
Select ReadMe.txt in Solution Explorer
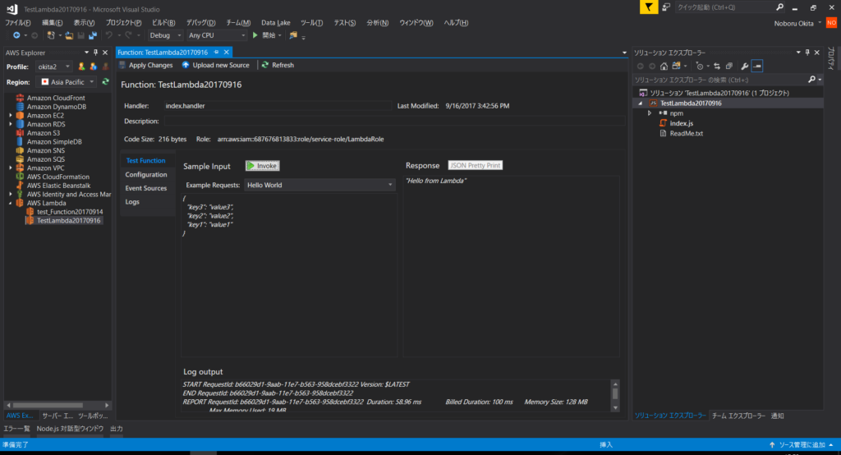(686, 134)
